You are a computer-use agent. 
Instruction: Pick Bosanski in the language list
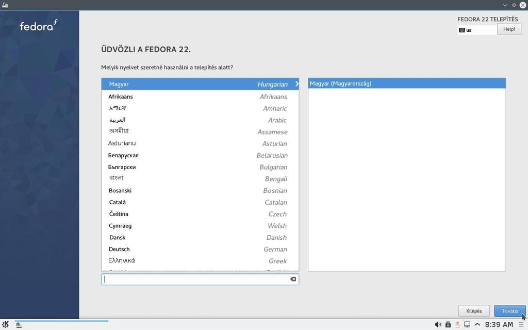pos(200,191)
